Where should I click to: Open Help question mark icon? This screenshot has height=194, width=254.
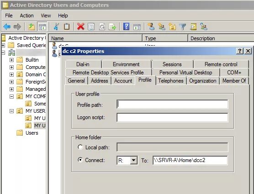(x=127, y=26)
